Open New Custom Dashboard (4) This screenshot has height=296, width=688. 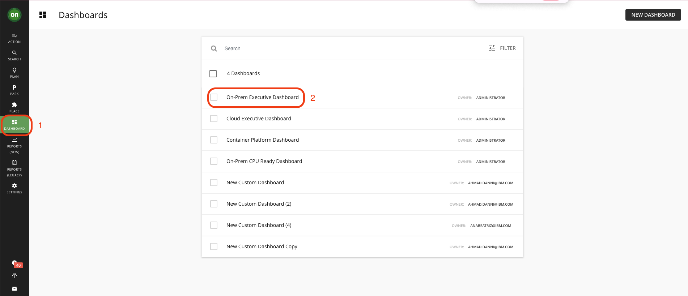pyautogui.click(x=259, y=225)
